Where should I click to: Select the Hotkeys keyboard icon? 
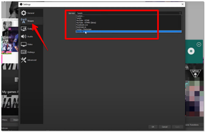coord(24,52)
